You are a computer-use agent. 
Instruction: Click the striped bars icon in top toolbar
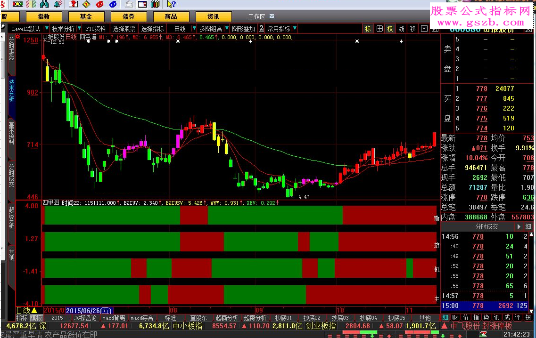click(x=31, y=4)
